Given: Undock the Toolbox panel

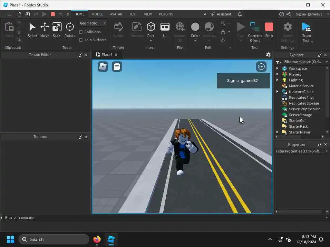Looking at the screenshot, I should coord(80,137).
